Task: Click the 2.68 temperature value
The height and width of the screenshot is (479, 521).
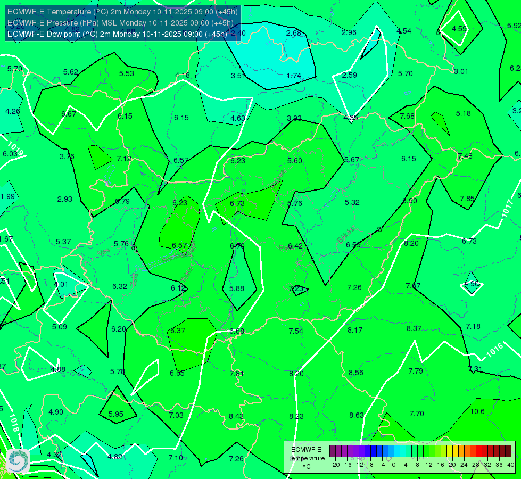Action: click(294, 33)
